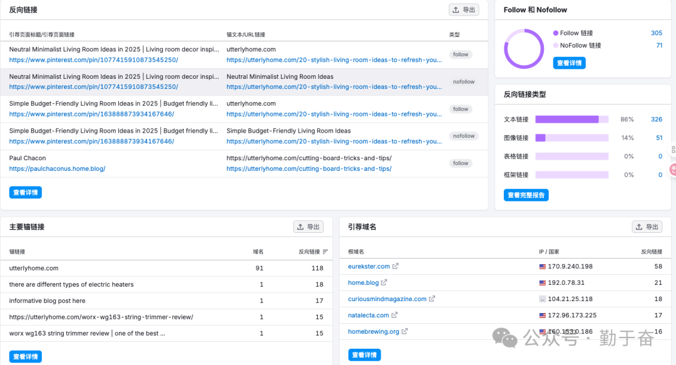Click text links 86% progress bar
Viewport: 676px width, 365px height.
[571, 119]
